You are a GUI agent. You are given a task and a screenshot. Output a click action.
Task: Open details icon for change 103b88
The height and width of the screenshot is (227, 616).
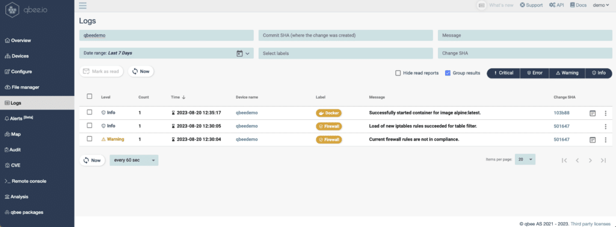[593, 113]
